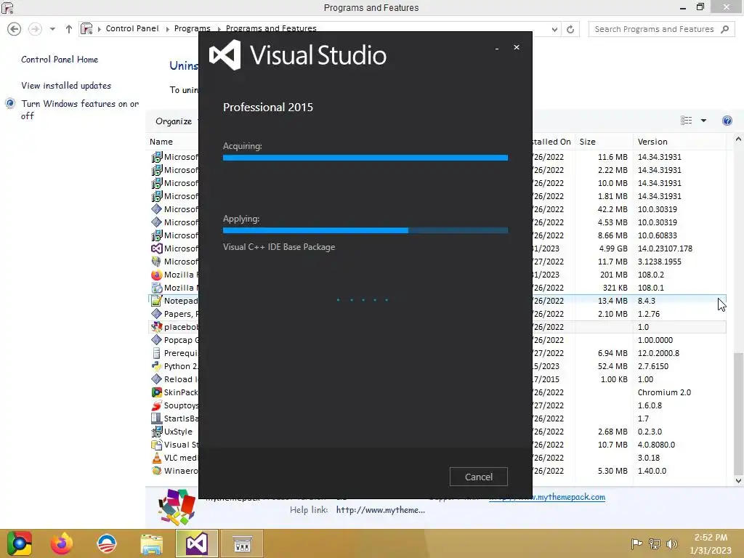Select the Python program icon
Viewport: 744px width, 558px height.
point(157,366)
